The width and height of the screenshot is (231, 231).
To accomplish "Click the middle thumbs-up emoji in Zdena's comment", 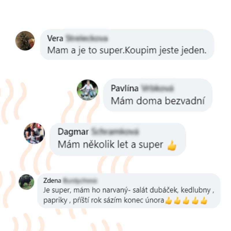I will pos(186,201).
